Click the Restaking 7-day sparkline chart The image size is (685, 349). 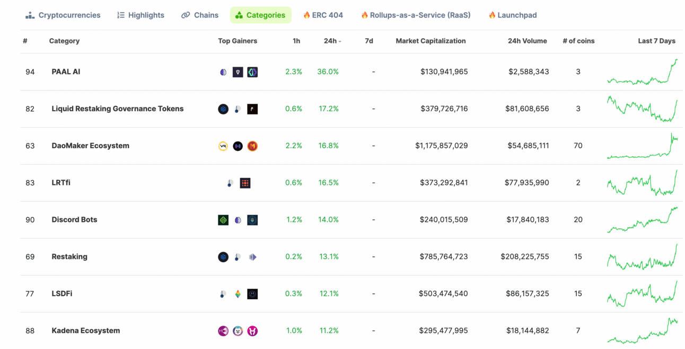[642, 257]
